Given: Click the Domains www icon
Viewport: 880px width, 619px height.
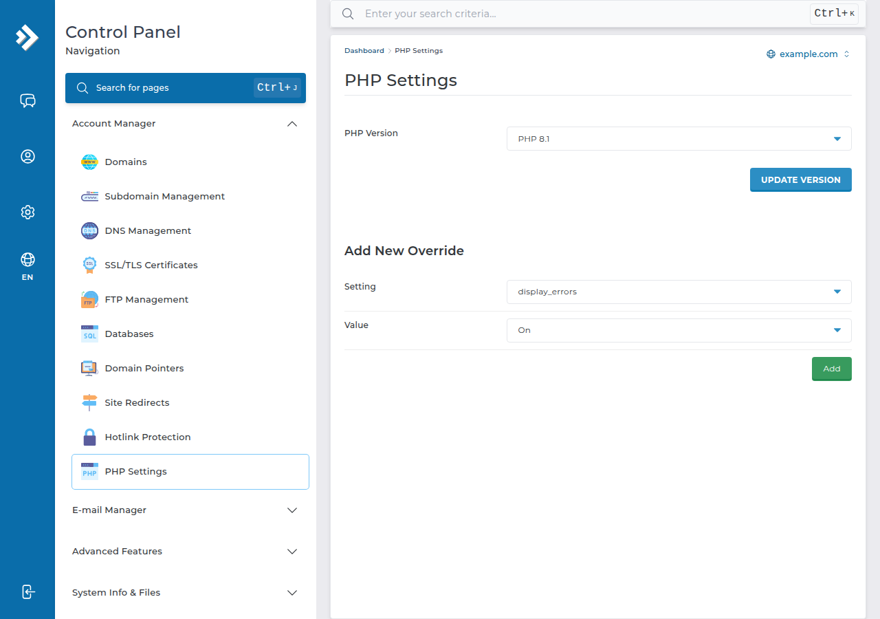Looking at the screenshot, I should point(89,162).
